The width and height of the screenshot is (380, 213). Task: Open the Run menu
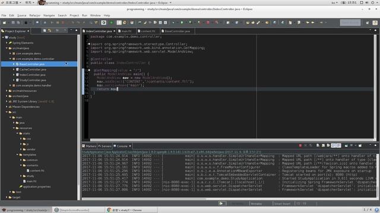coord(84,15)
